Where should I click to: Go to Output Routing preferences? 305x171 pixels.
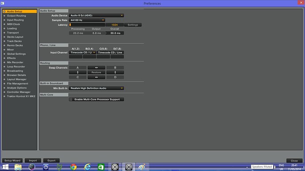coord(16,16)
